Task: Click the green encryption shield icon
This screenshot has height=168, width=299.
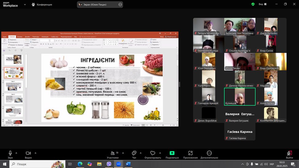Action: tap(253, 4)
